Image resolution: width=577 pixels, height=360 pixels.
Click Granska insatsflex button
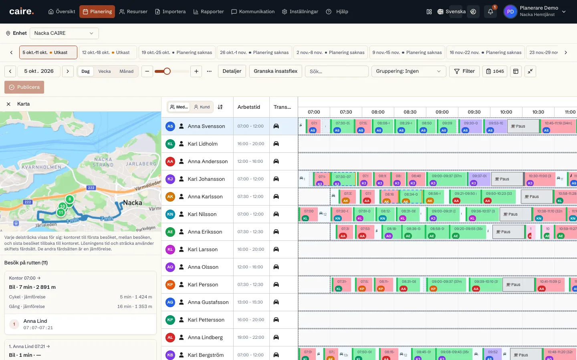coord(276,71)
